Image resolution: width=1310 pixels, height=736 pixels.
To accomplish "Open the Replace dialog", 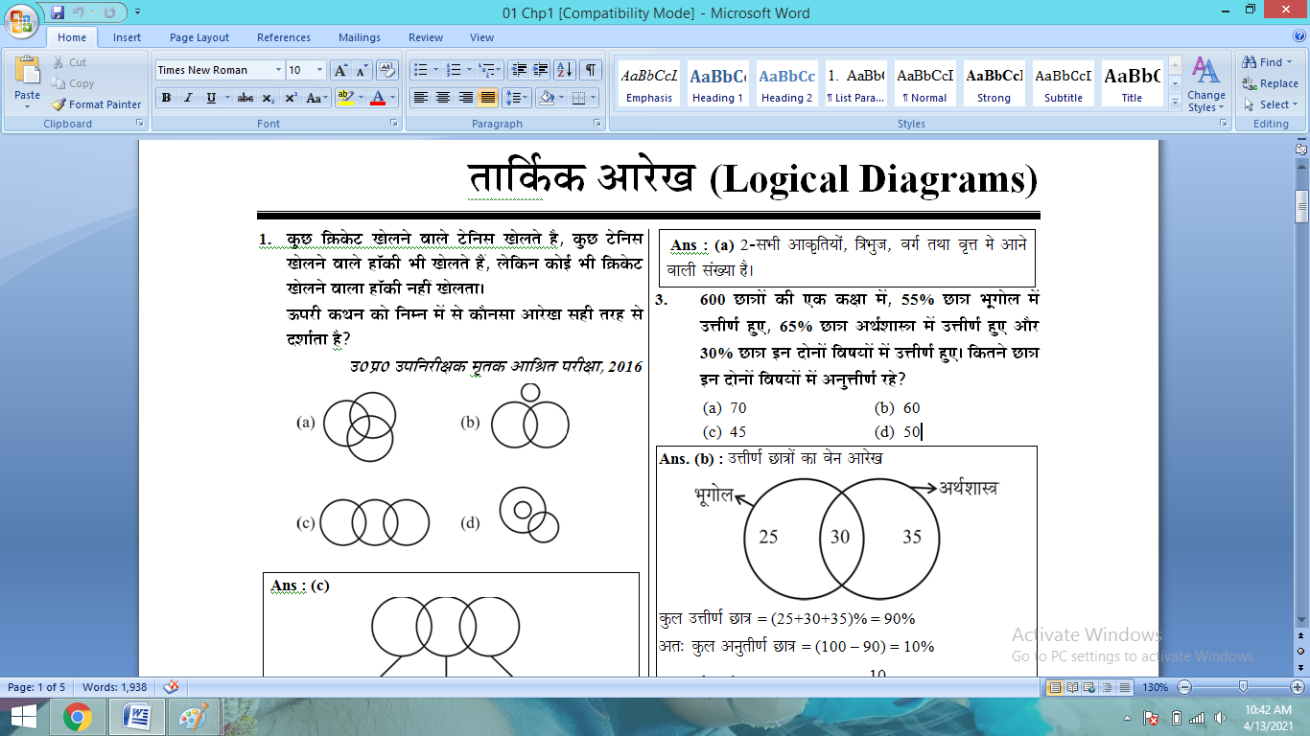I will [x=1271, y=83].
